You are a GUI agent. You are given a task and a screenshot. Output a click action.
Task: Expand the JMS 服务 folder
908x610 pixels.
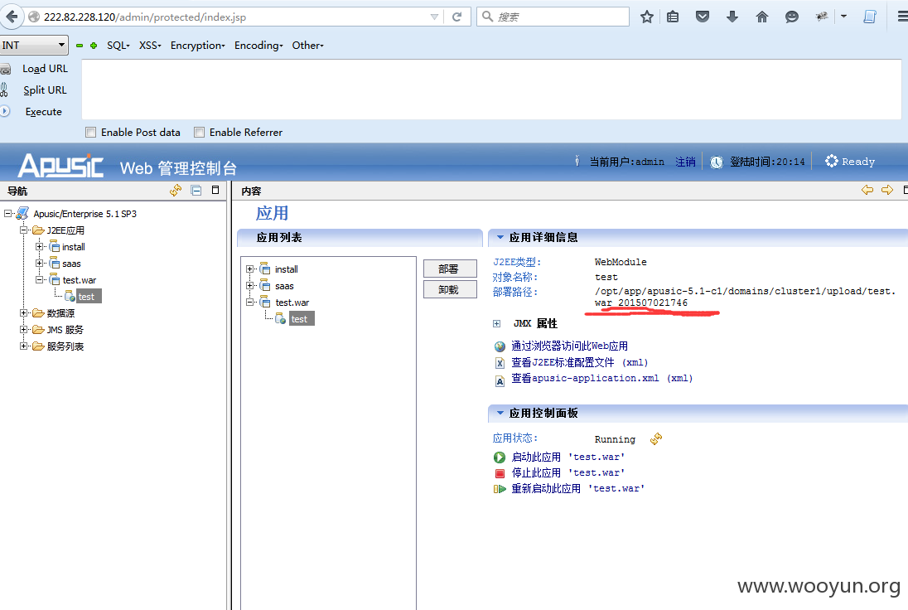click(x=24, y=330)
